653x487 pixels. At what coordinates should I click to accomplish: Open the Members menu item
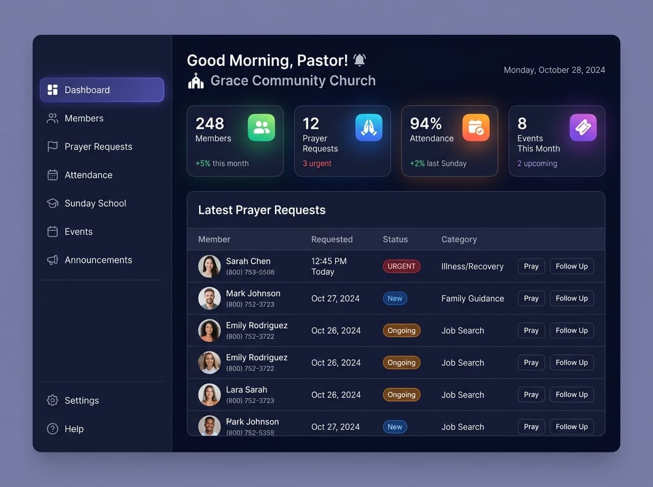click(x=102, y=118)
